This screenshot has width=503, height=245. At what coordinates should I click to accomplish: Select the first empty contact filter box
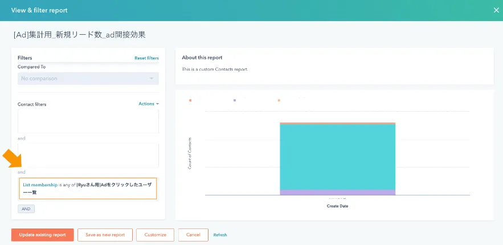pos(88,121)
